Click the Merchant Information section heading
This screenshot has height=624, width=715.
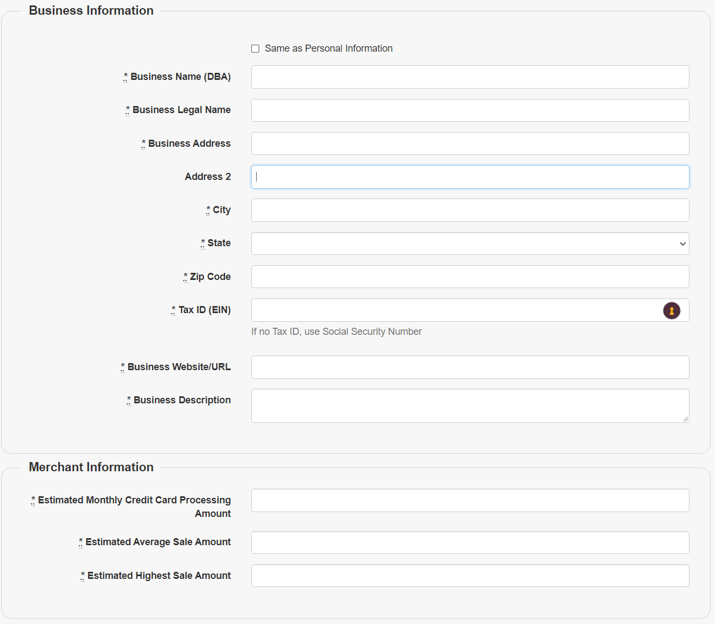click(x=91, y=467)
